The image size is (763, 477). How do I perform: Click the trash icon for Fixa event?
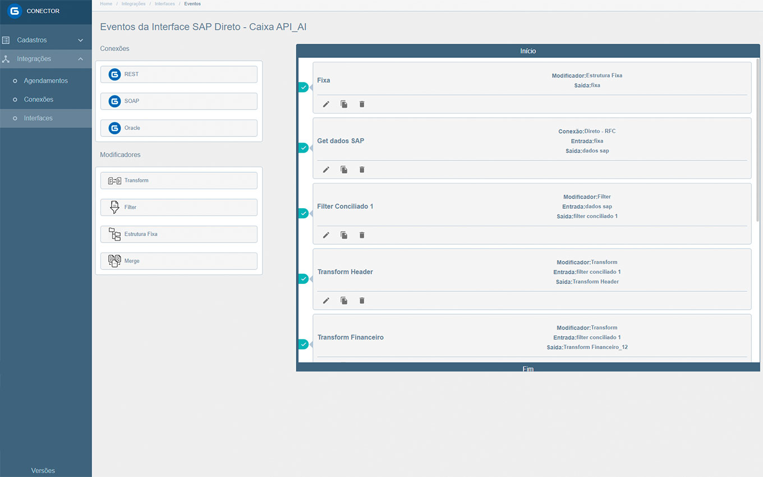(362, 104)
